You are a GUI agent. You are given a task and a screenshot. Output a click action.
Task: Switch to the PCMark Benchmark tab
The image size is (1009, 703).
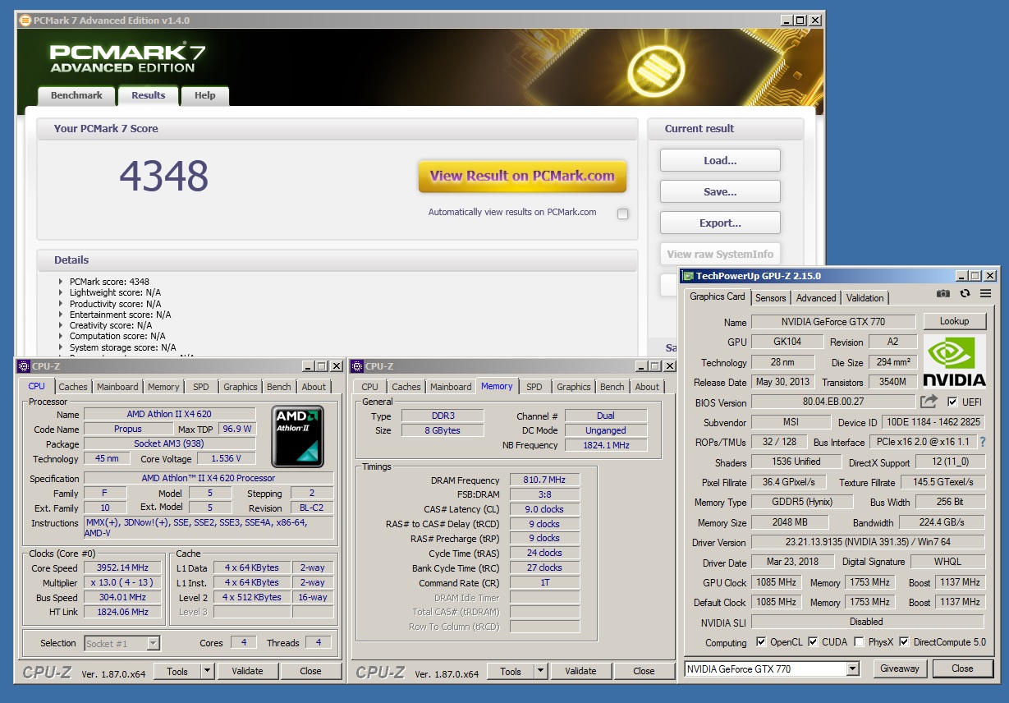[76, 95]
